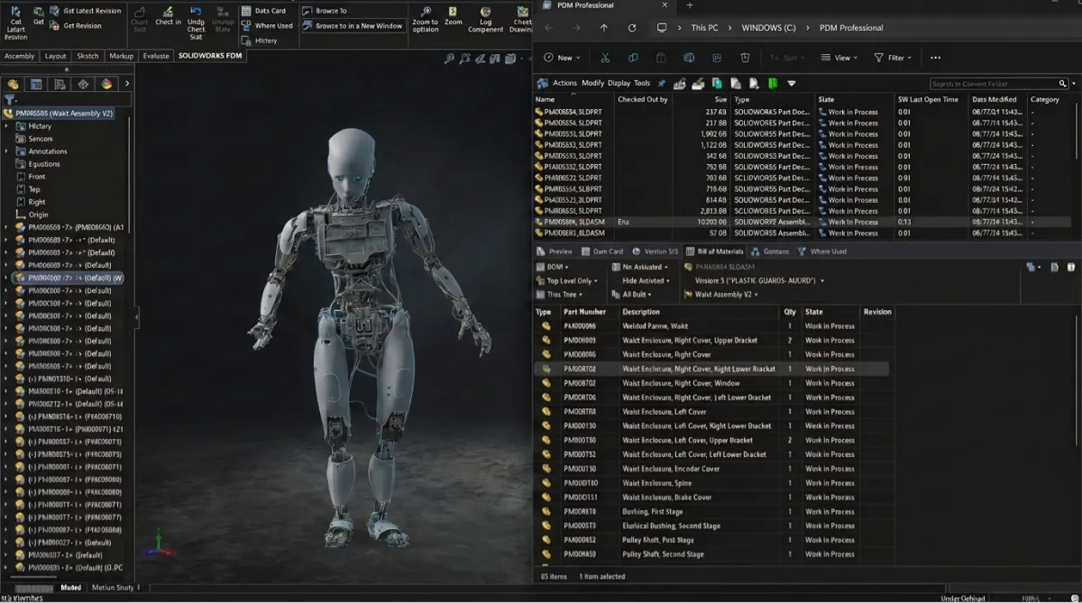Open the PropertyManager tab icon
Viewport: 1082px width, 603px height.
36,84
